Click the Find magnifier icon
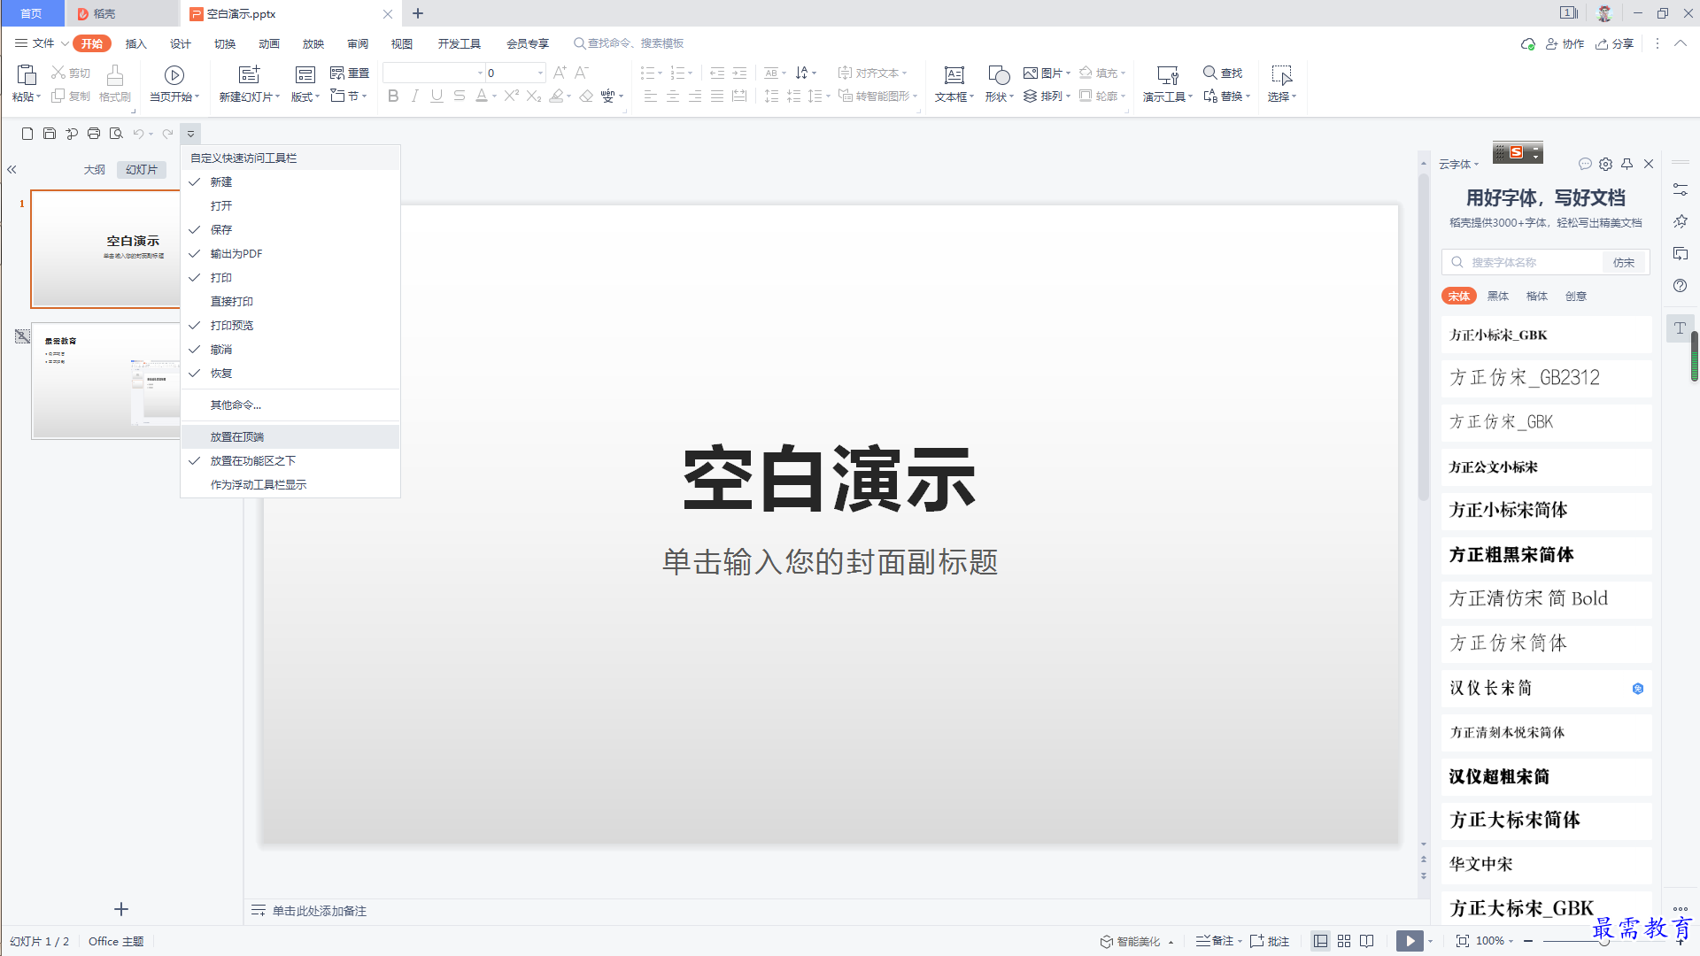Image resolution: width=1700 pixels, height=956 pixels. pyautogui.click(x=1209, y=73)
